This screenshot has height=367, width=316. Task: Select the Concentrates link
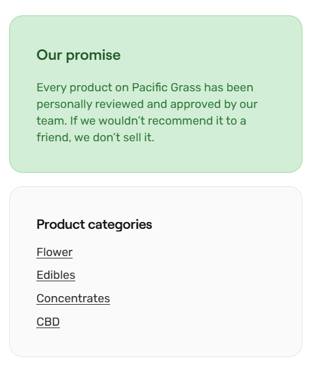[73, 299]
